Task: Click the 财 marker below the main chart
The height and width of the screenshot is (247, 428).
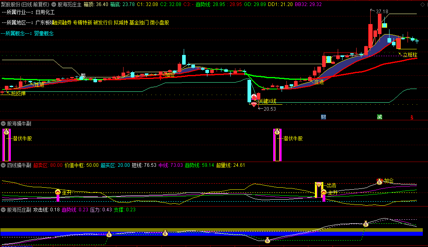Action: 323,117
